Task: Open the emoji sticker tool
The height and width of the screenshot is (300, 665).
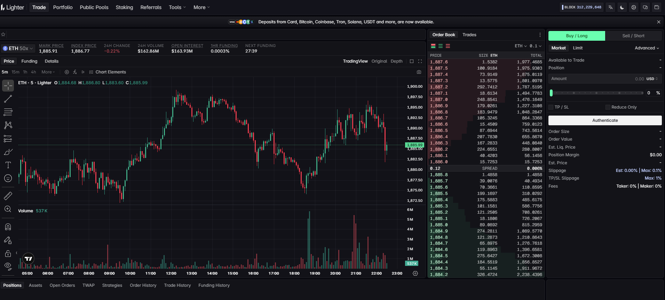Action: [x=8, y=178]
